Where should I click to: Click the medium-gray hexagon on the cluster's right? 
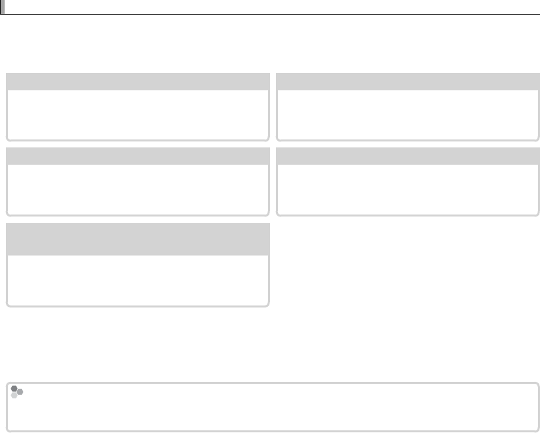click(x=20, y=392)
